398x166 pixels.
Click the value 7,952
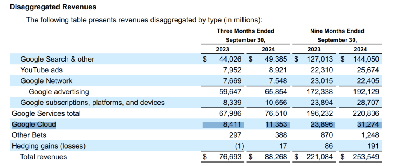[x=232, y=70]
